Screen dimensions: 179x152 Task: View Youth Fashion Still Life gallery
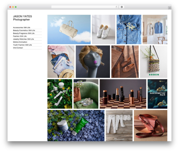pos(23,45)
